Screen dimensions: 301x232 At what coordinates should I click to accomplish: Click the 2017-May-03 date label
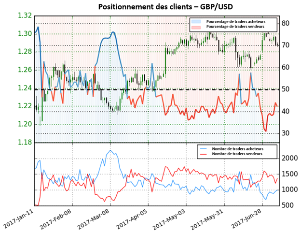point(170,219)
